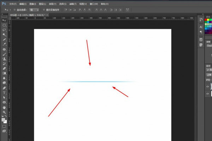Select the Gradient tool
Image resolution: width=212 pixels, height=141 pixels.
point(4,73)
